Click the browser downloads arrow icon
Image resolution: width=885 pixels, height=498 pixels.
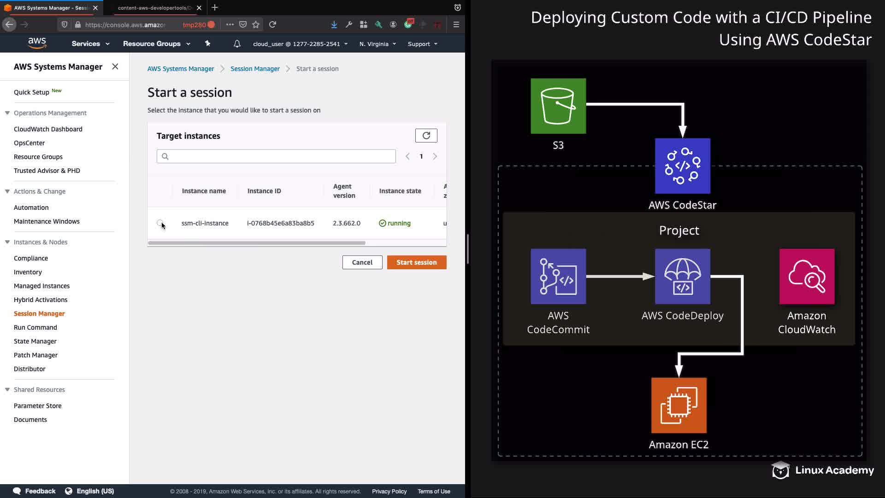(334, 24)
